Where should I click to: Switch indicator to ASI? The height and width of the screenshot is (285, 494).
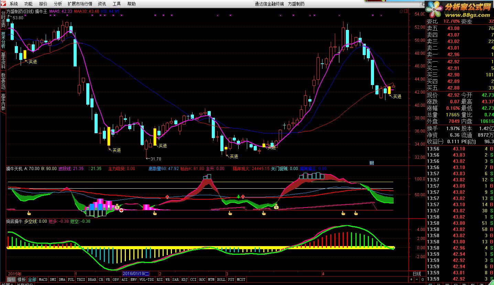pyautogui.click(x=125, y=279)
